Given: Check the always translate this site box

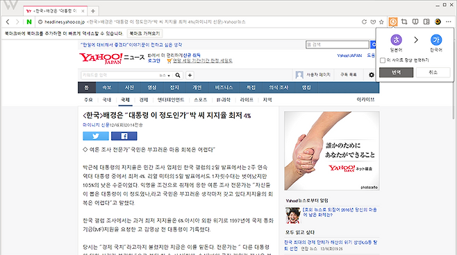Looking at the screenshot, I should [383, 60].
